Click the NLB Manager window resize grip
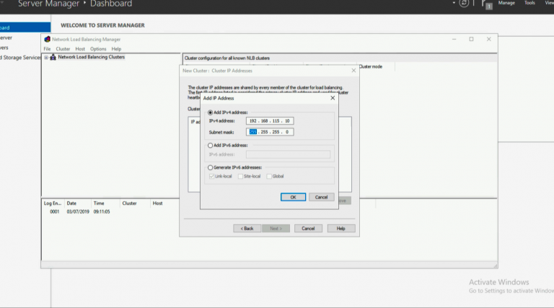 point(496,265)
